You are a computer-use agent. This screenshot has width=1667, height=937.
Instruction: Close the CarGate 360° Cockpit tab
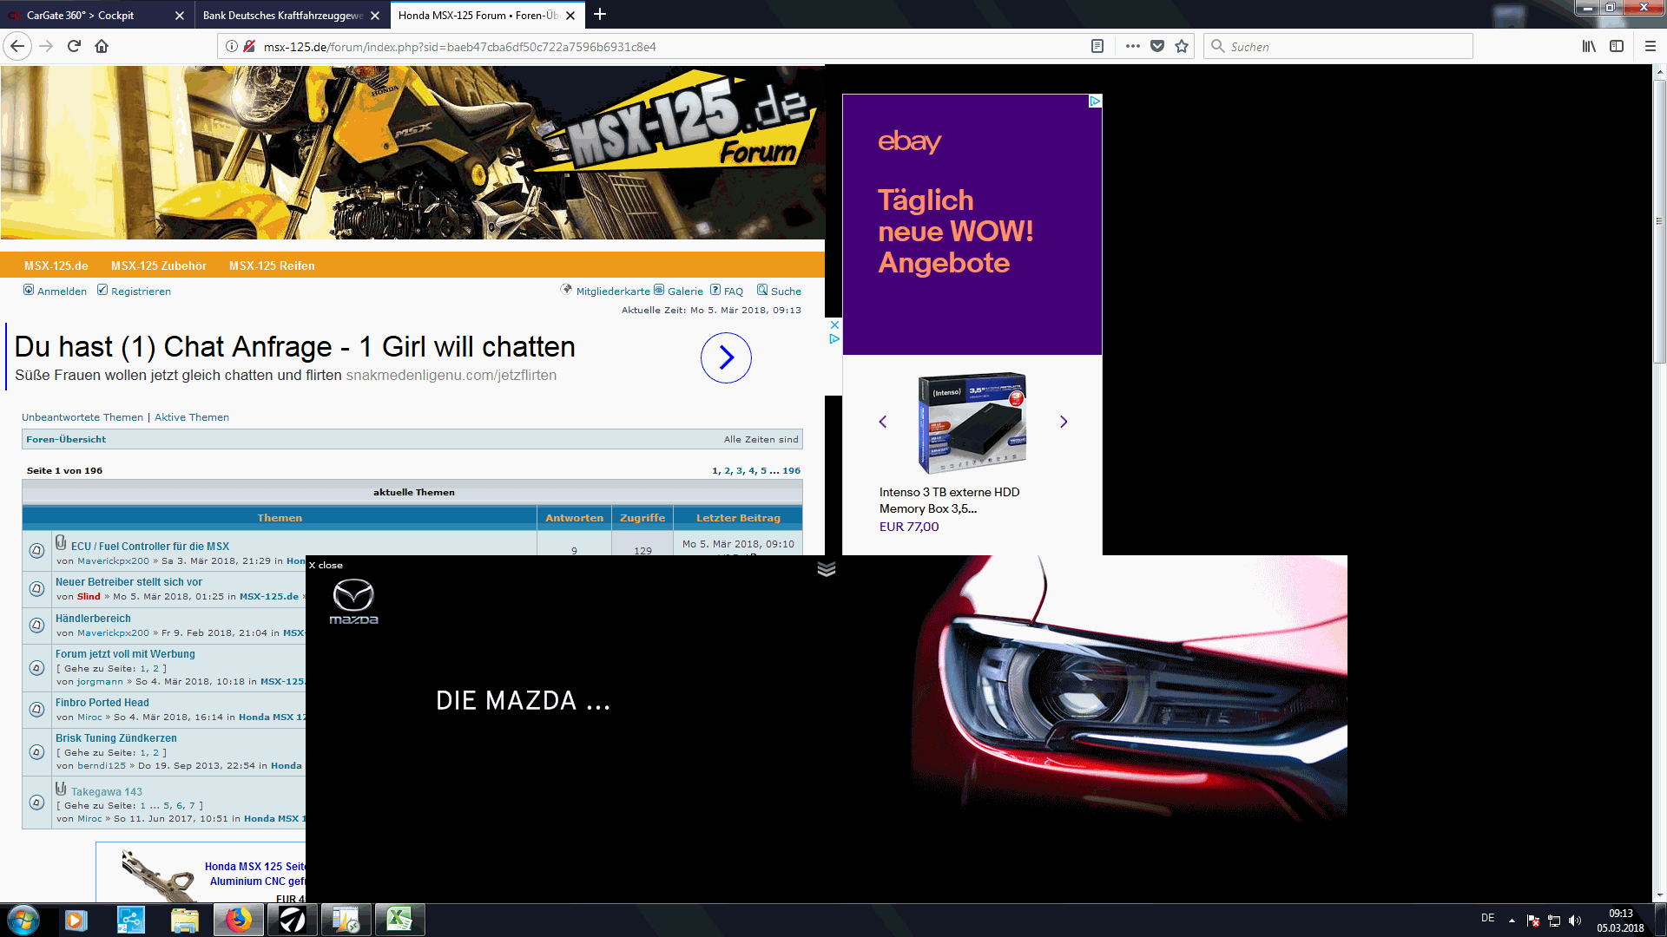pos(180,16)
